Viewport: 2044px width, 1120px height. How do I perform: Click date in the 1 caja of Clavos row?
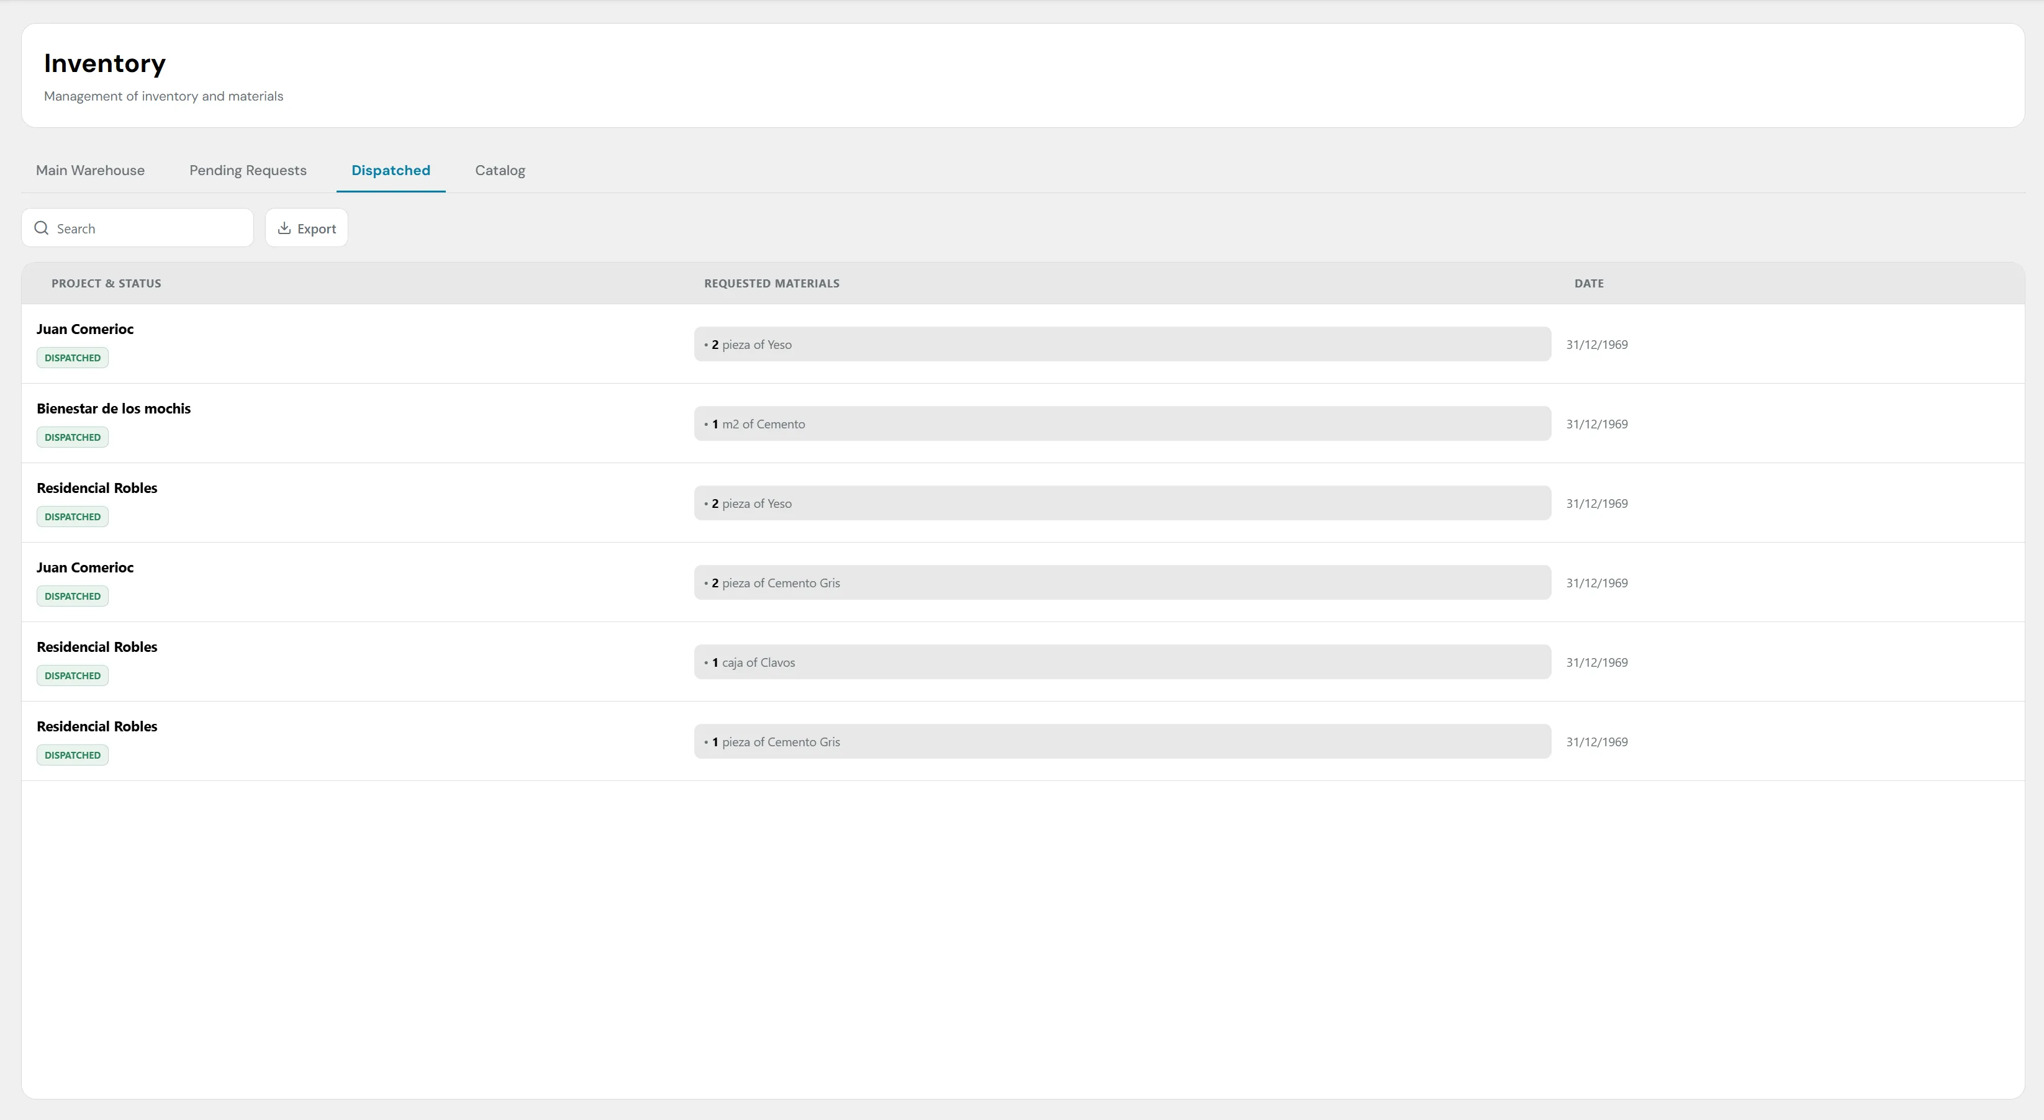click(1596, 662)
